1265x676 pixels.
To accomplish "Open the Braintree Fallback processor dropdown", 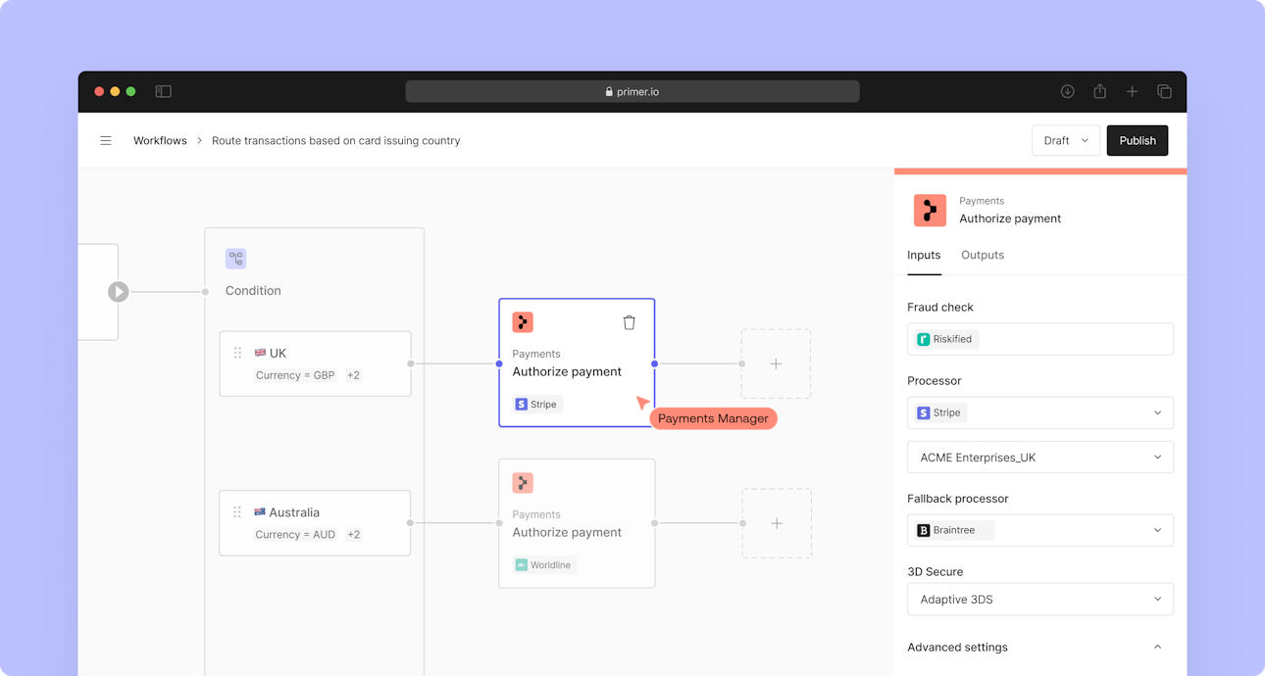I will (1040, 530).
